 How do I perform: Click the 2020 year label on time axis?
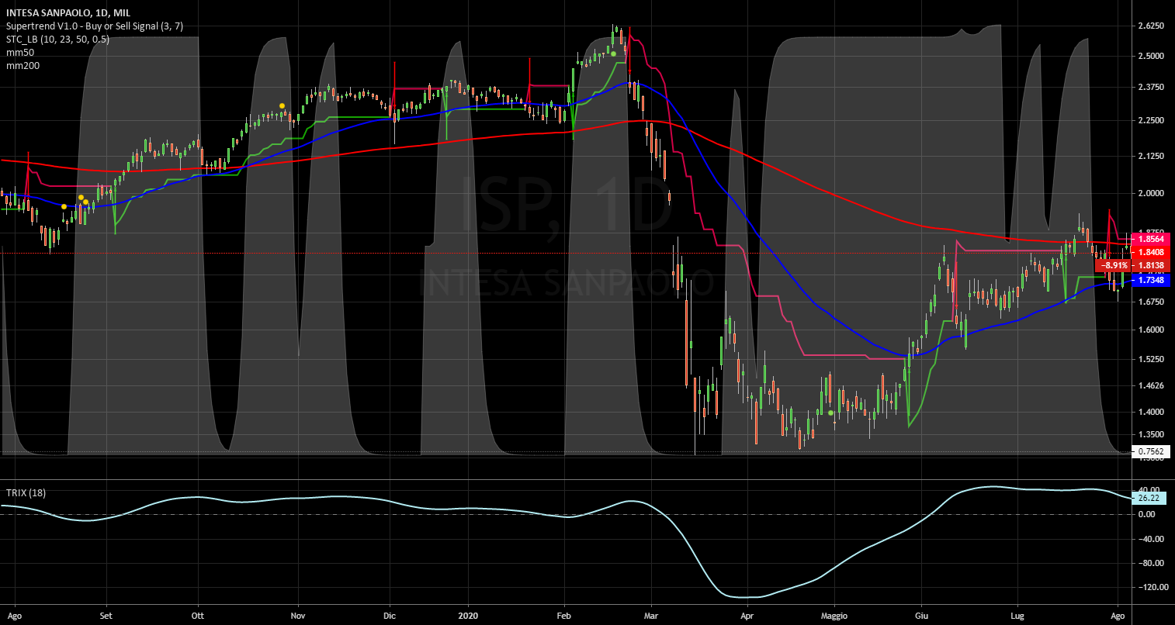click(x=469, y=617)
